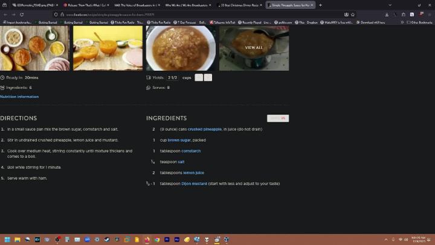435x245 pixels.
Task: Expand the bookmarks overflow chevron
Action: (402, 22)
